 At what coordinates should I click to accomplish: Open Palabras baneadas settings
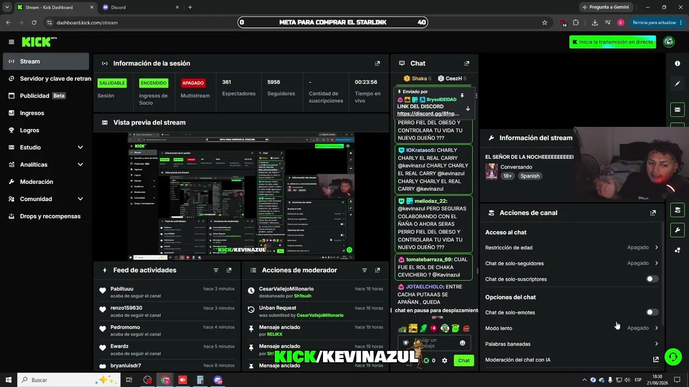tap(572, 344)
